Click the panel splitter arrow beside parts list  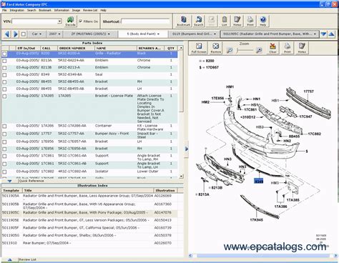(x=187, y=149)
